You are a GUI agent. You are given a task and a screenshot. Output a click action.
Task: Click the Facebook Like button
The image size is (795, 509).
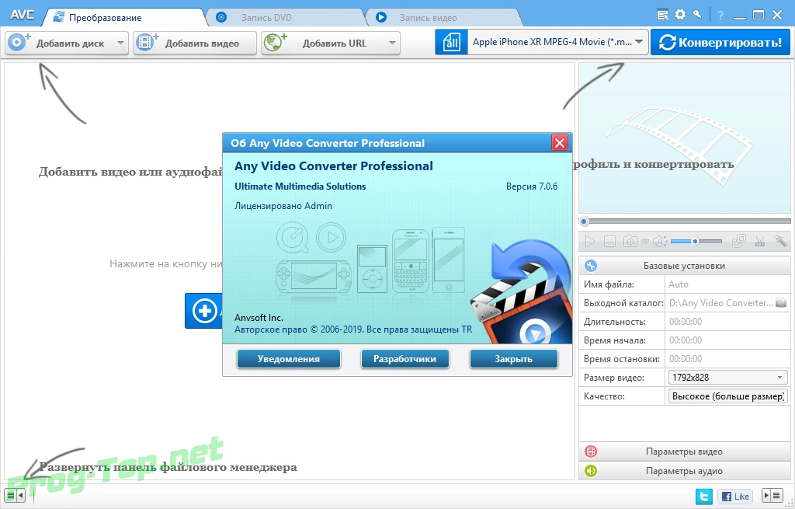point(734,497)
